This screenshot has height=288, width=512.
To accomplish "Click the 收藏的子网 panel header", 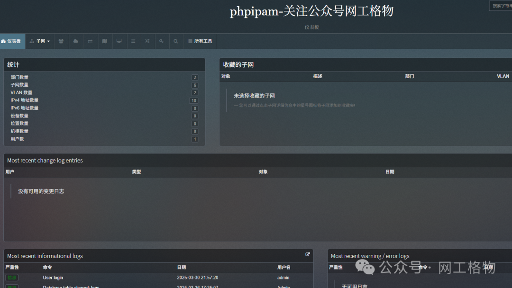I will (366, 64).
